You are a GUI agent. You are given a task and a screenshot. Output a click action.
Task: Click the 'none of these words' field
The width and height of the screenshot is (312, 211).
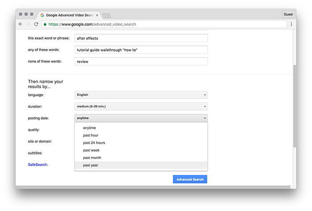coord(141,61)
